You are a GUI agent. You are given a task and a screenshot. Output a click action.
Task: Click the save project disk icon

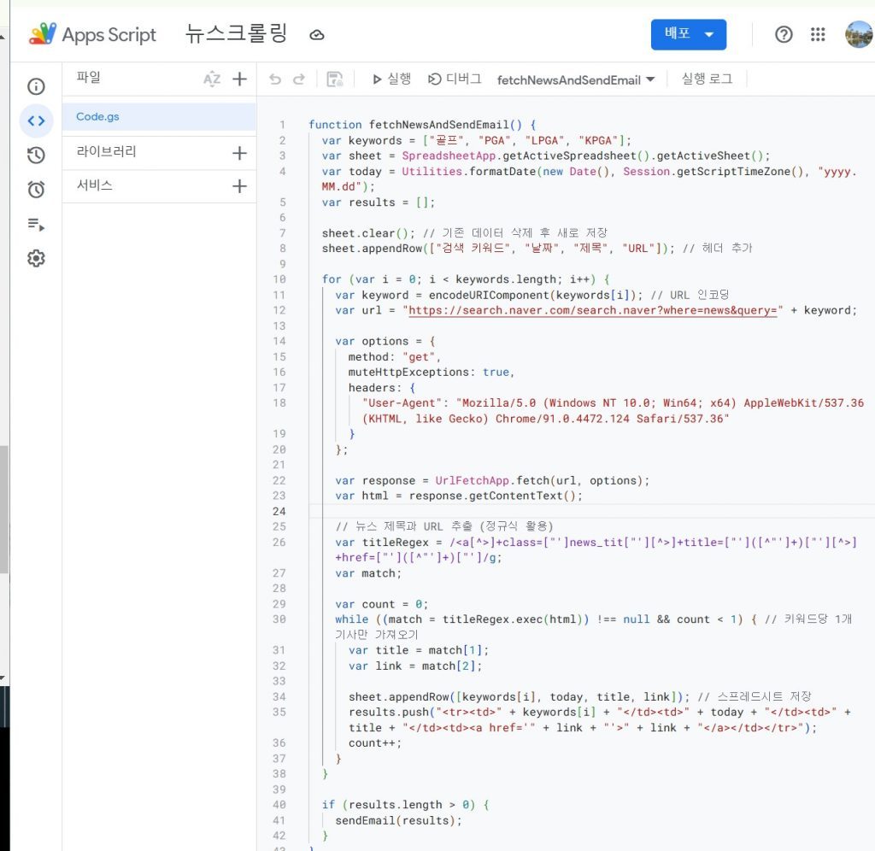pyautogui.click(x=334, y=79)
